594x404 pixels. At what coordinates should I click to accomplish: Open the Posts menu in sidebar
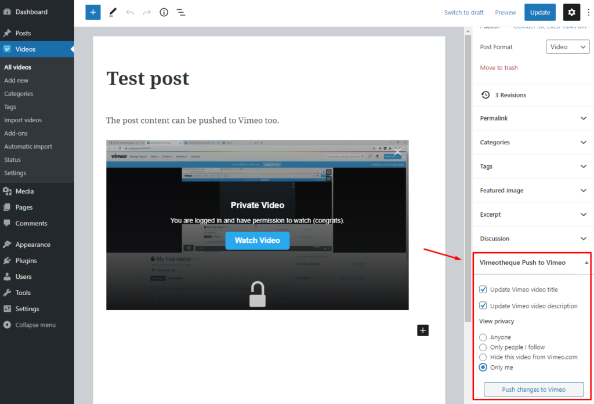pyautogui.click(x=24, y=33)
